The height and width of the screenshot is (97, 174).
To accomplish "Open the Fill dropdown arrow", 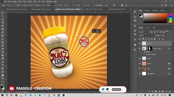I will point(166,39).
